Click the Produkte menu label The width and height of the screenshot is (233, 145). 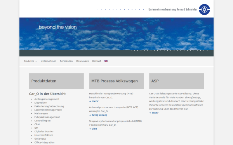(29, 61)
